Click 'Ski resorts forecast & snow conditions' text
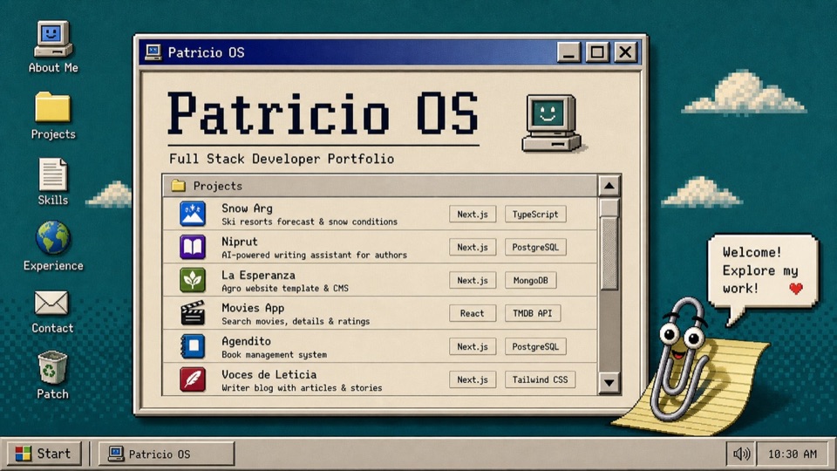This screenshot has width=837, height=471. point(310,222)
